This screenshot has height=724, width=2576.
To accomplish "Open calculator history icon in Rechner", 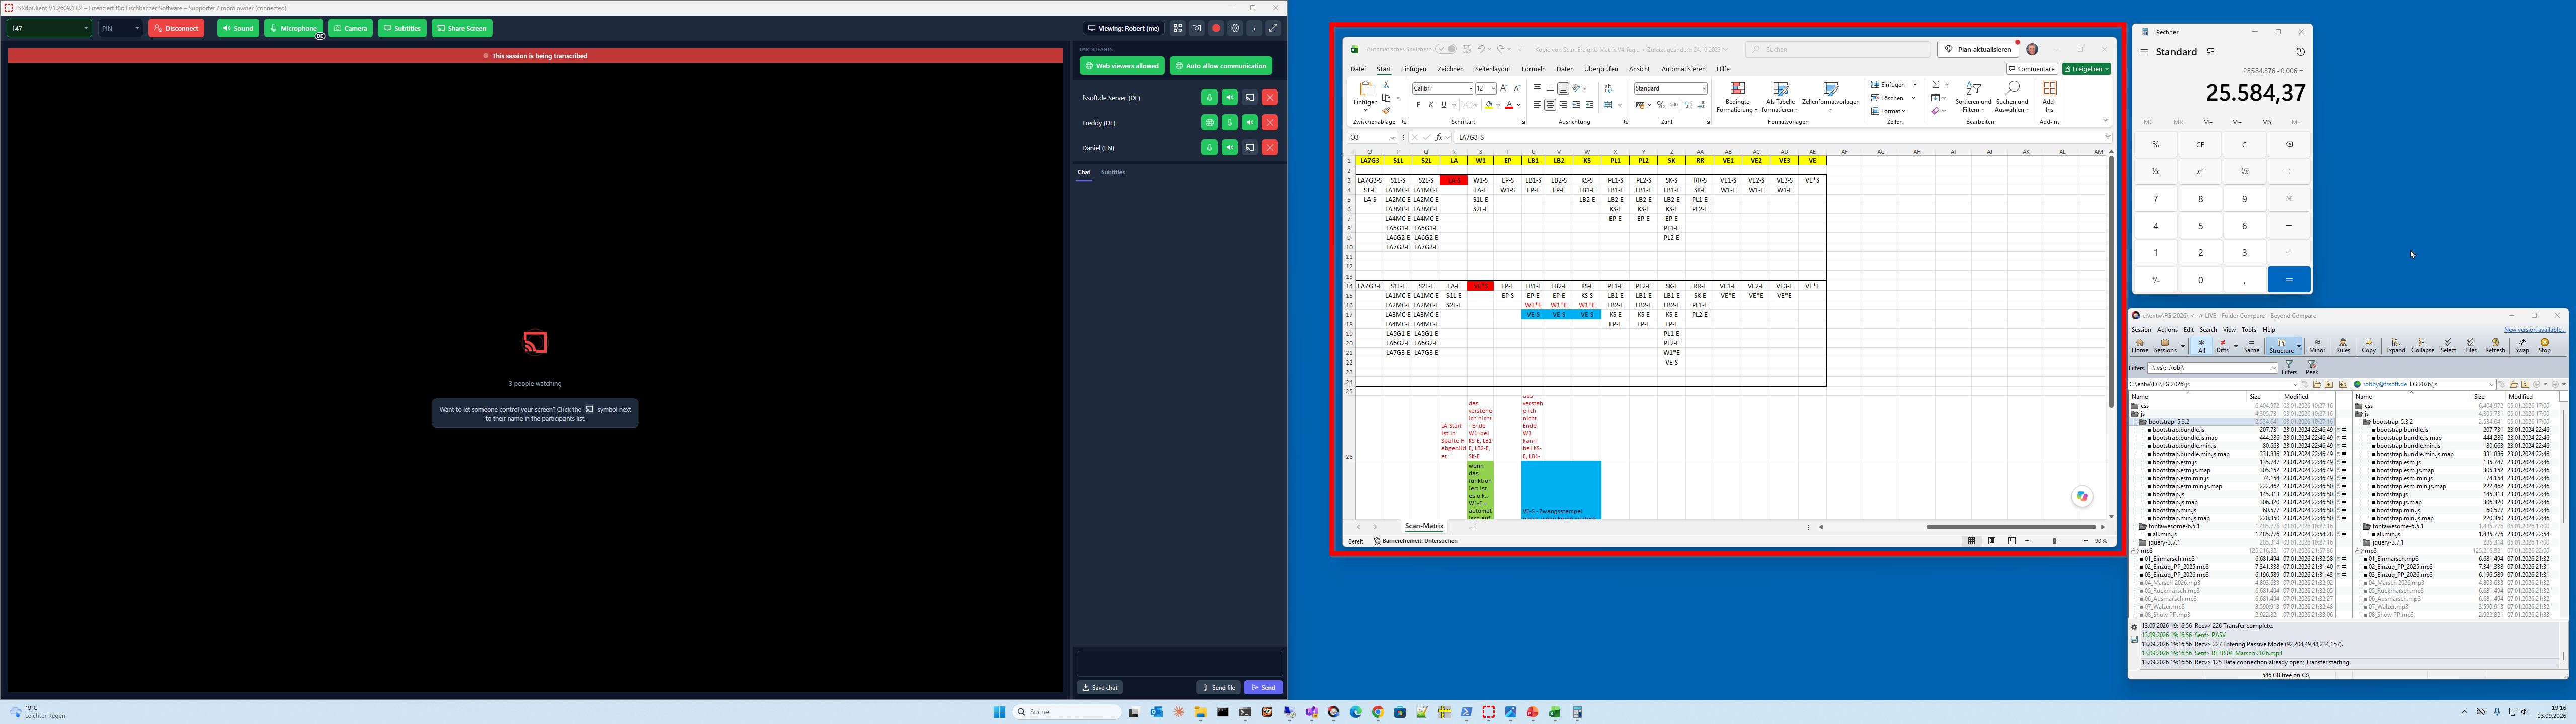I will (2300, 52).
